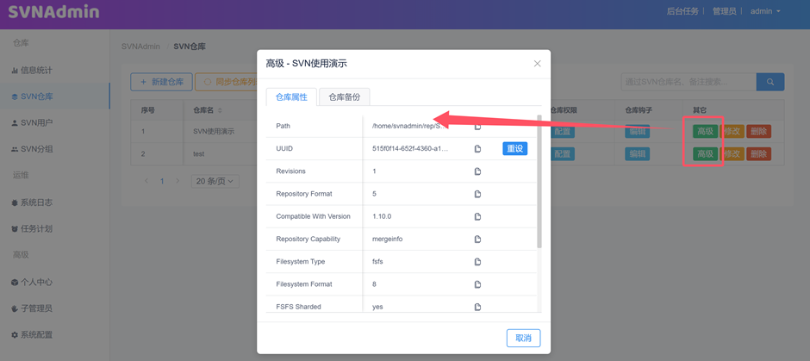Go to previous page arrow in pagination

(x=146, y=181)
